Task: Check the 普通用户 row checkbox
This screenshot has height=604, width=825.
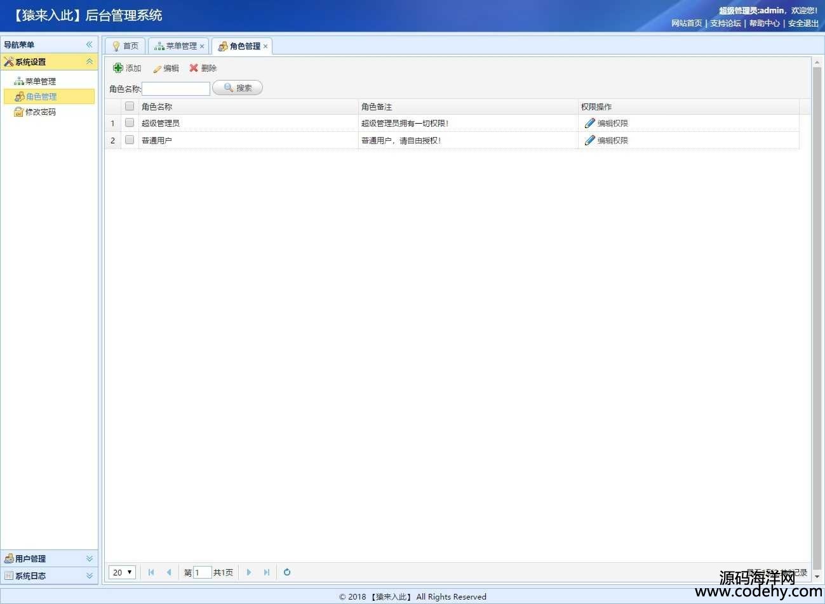Action: pos(130,140)
